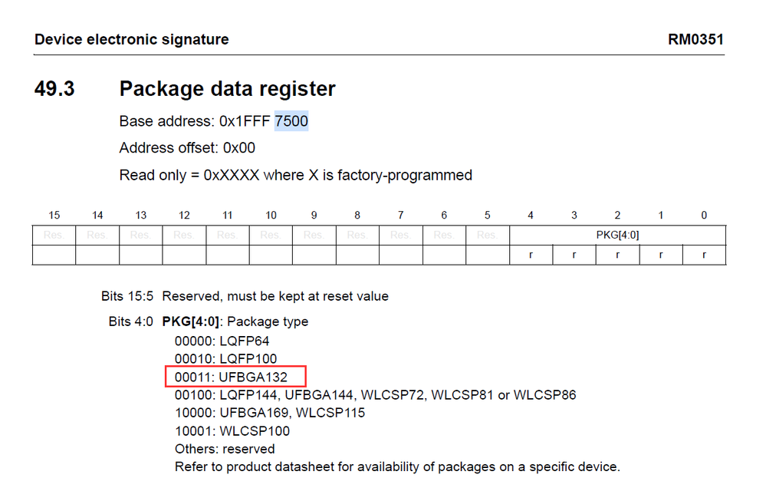Select the "00010: LQFP100" entry
Screen dimensions: 766x501
click(225, 358)
